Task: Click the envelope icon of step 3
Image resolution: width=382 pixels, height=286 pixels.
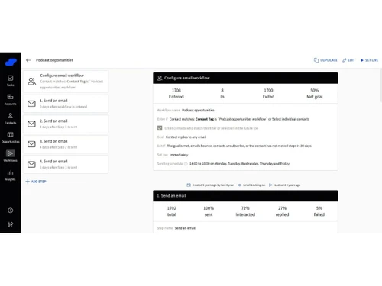Action: point(31,144)
